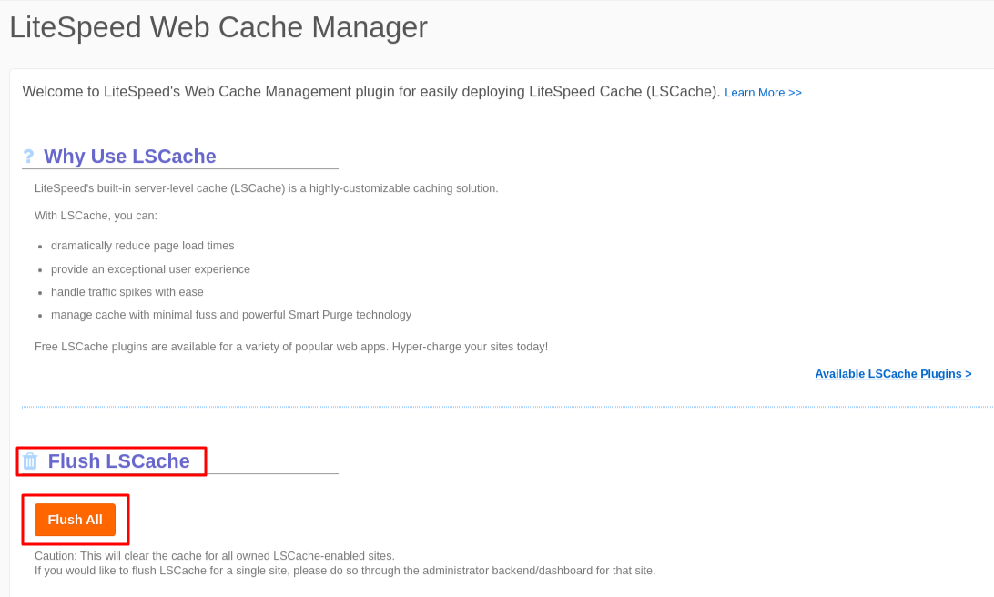This screenshot has height=597, width=994.
Task: Click the 'Free LSCache plugins are available' sentence
Action: 291,347
